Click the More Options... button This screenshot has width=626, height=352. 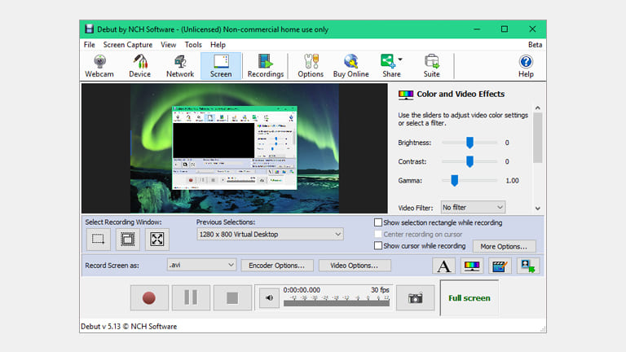click(x=504, y=246)
